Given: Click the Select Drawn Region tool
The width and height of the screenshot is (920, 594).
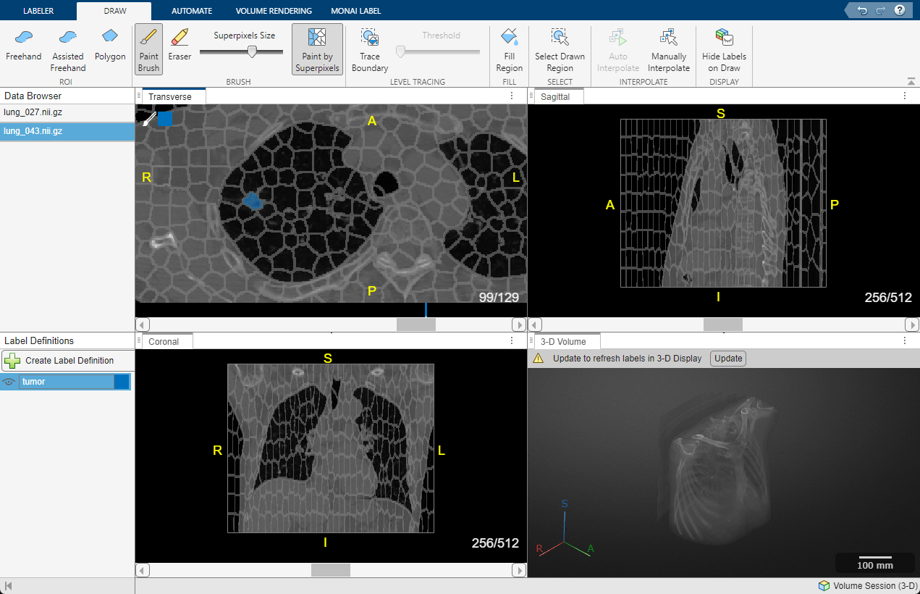Looking at the screenshot, I should point(560,49).
